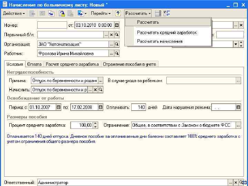The height and width of the screenshot is (186, 248).
Task: Click the Оплачивать days field 140
Action: click(x=138, y=107)
